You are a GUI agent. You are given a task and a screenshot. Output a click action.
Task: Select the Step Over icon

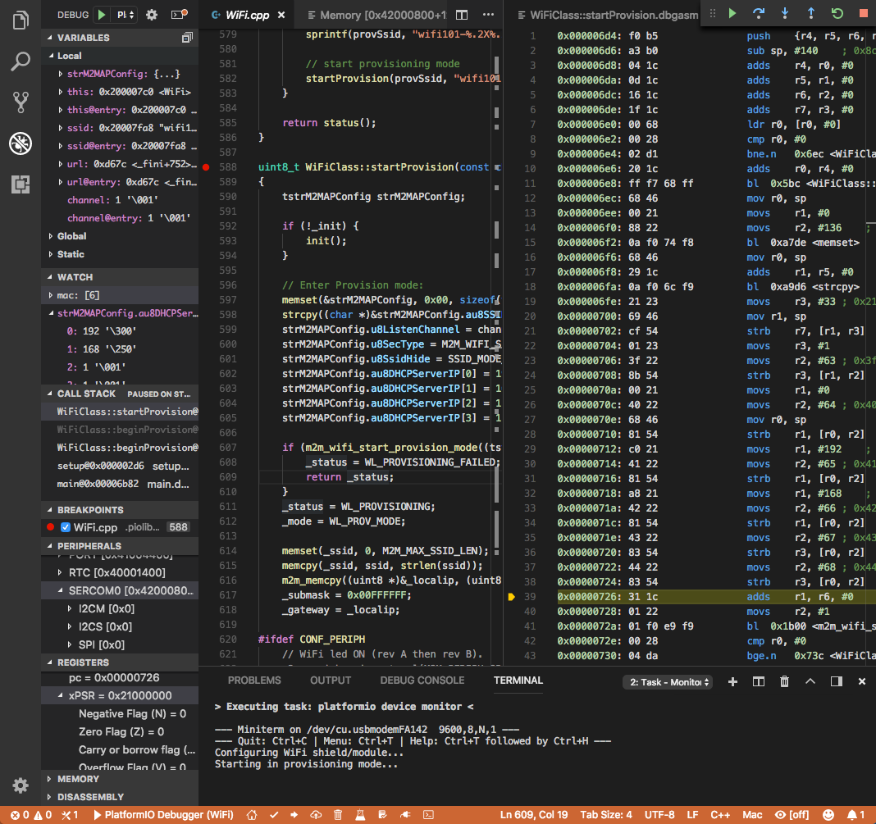tap(757, 14)
